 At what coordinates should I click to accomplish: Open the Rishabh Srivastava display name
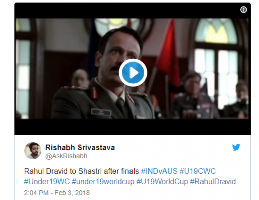pos(80,148)
